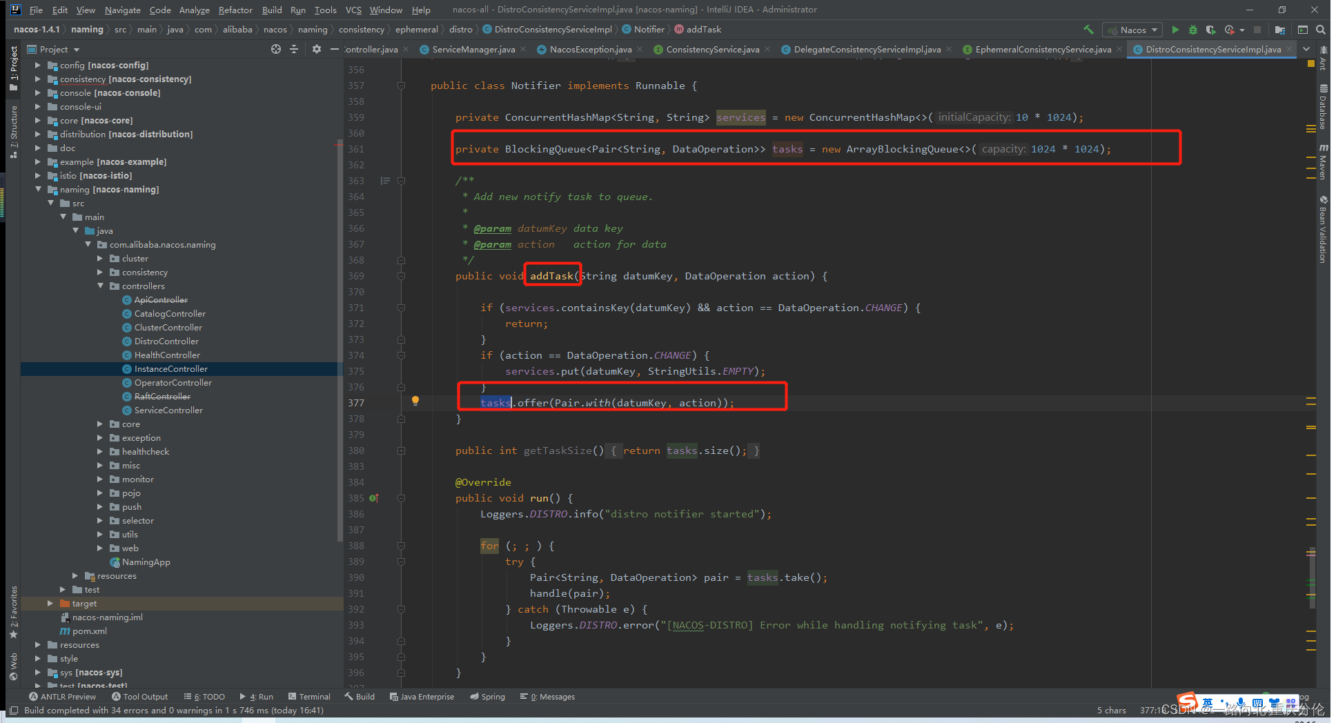Expand the target folder

pos(50,603)
